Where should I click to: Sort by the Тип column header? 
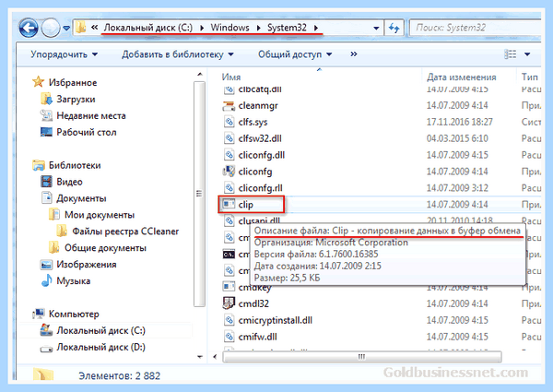point(530,77)
